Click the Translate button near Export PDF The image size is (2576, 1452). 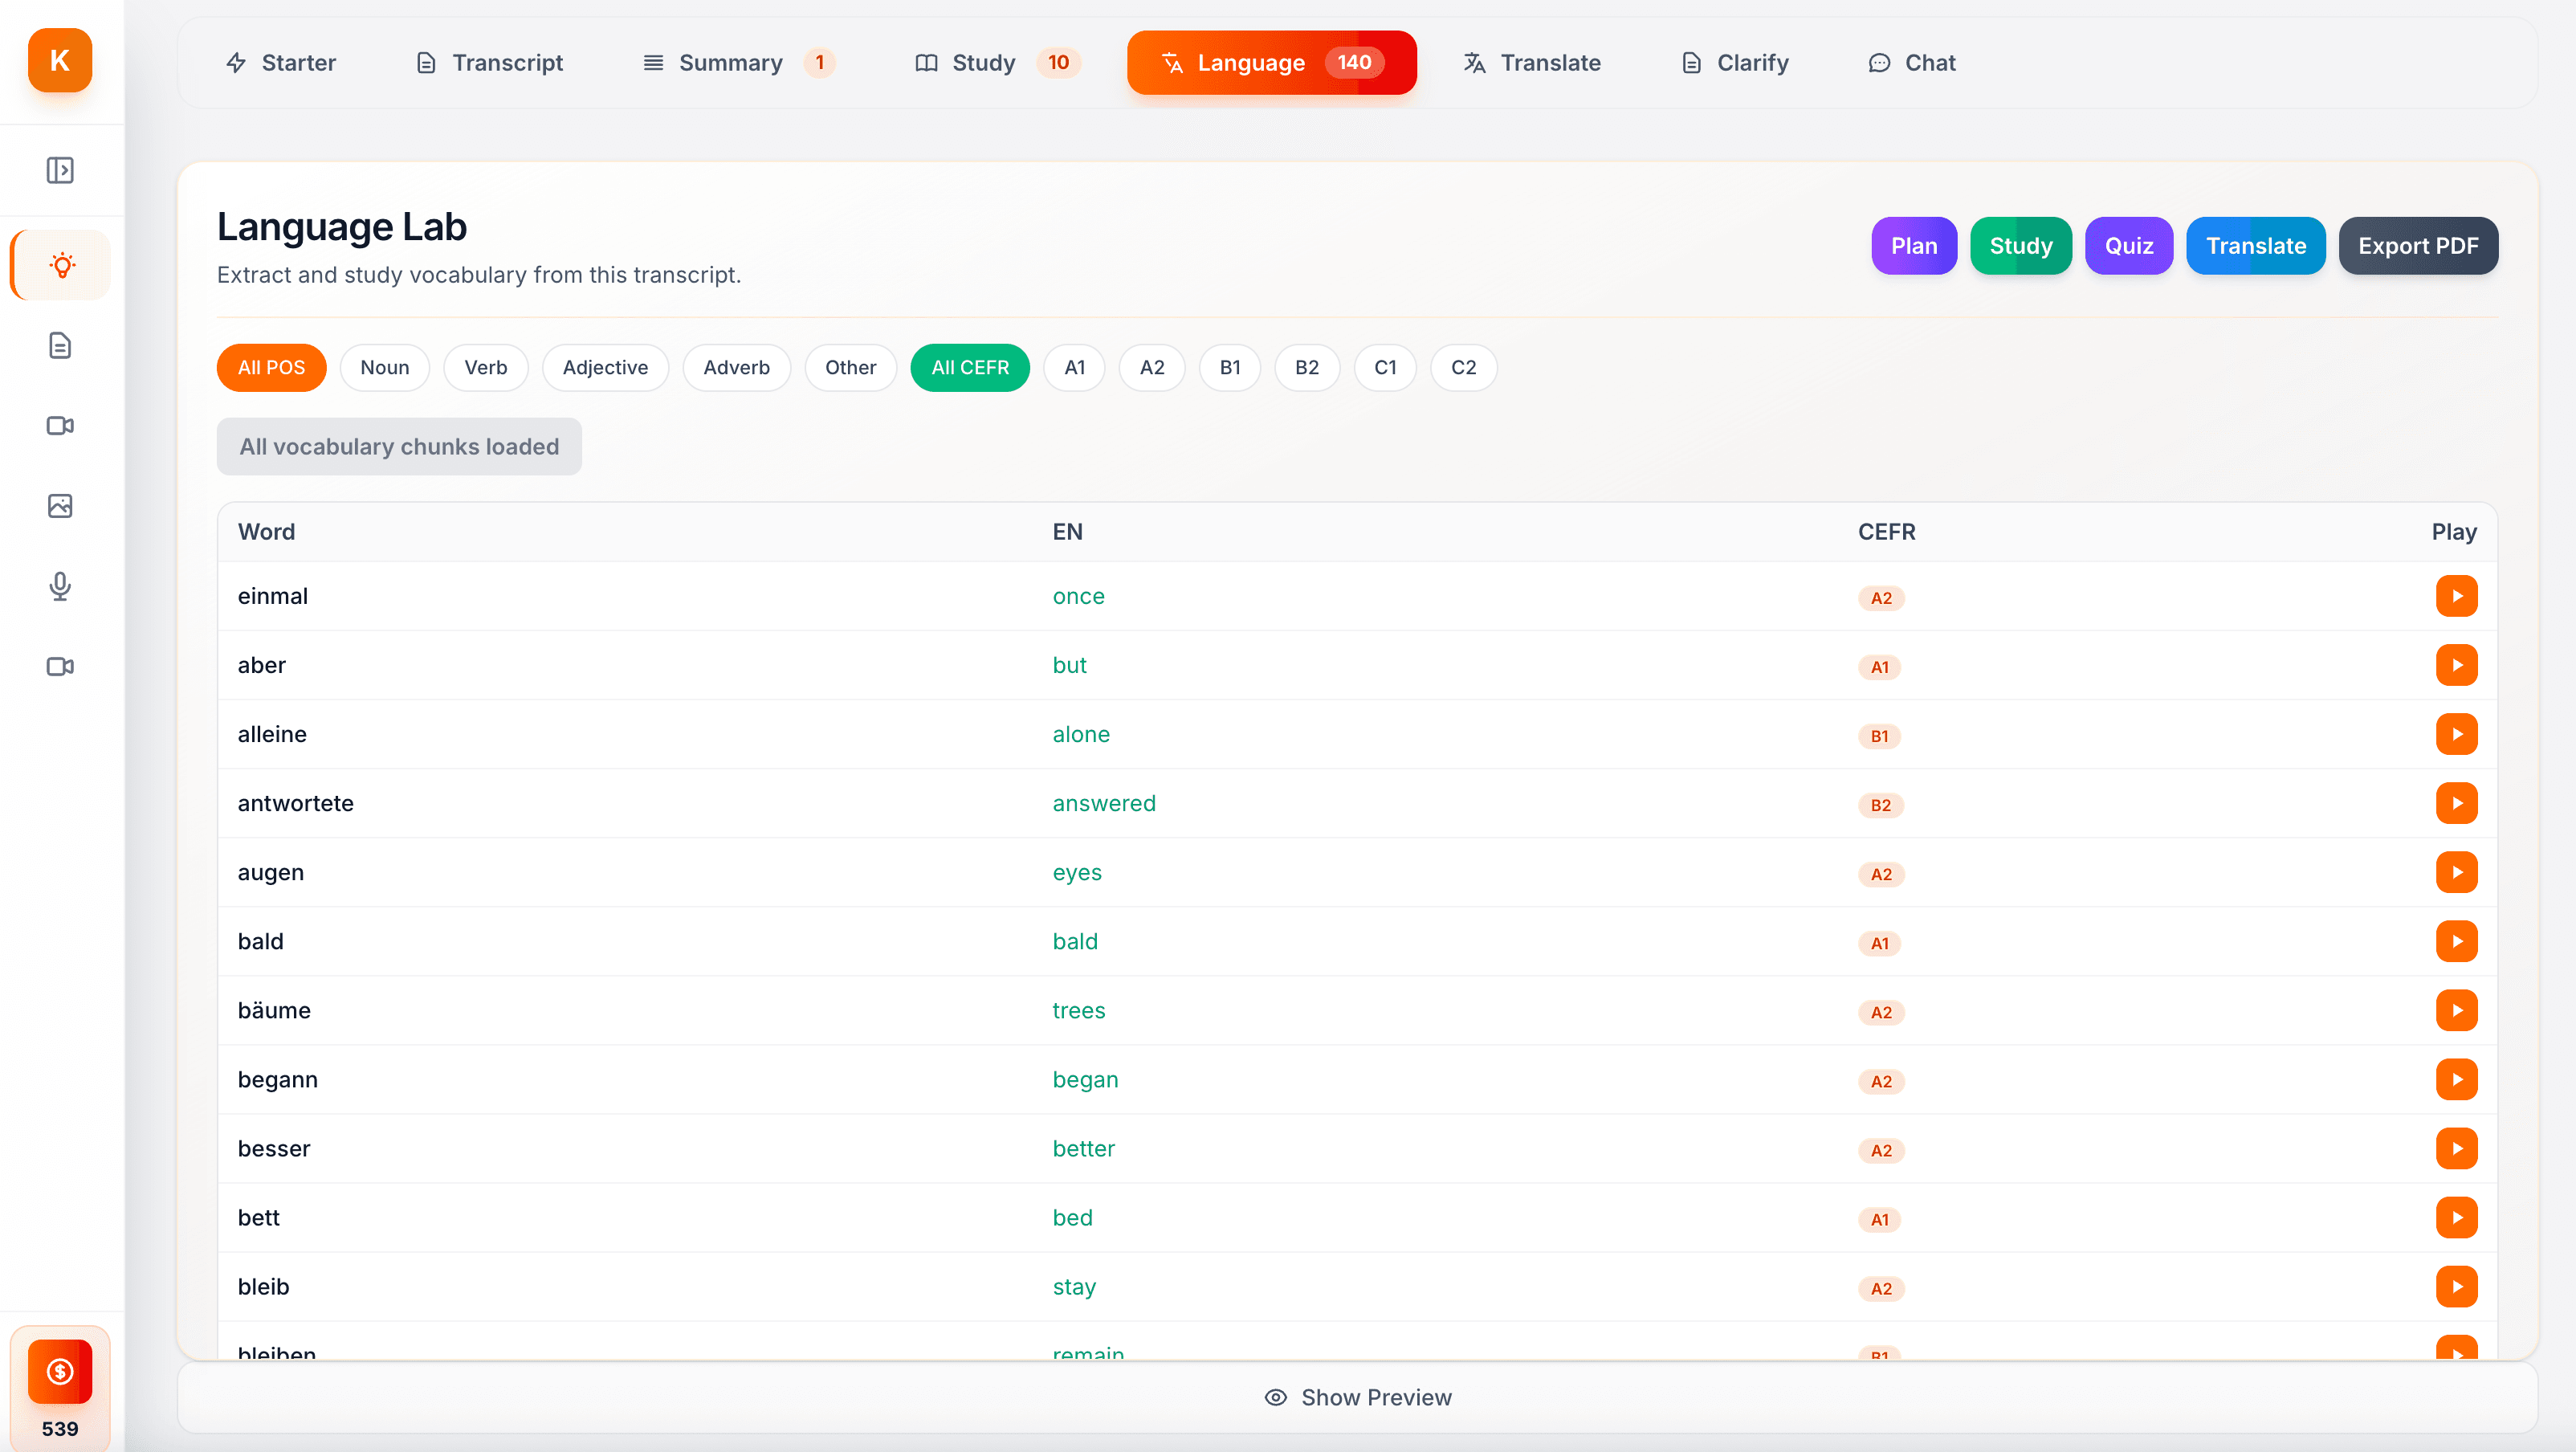[2256, 246]
